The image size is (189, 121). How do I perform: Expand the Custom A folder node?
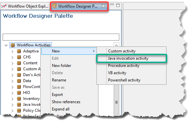13,69
